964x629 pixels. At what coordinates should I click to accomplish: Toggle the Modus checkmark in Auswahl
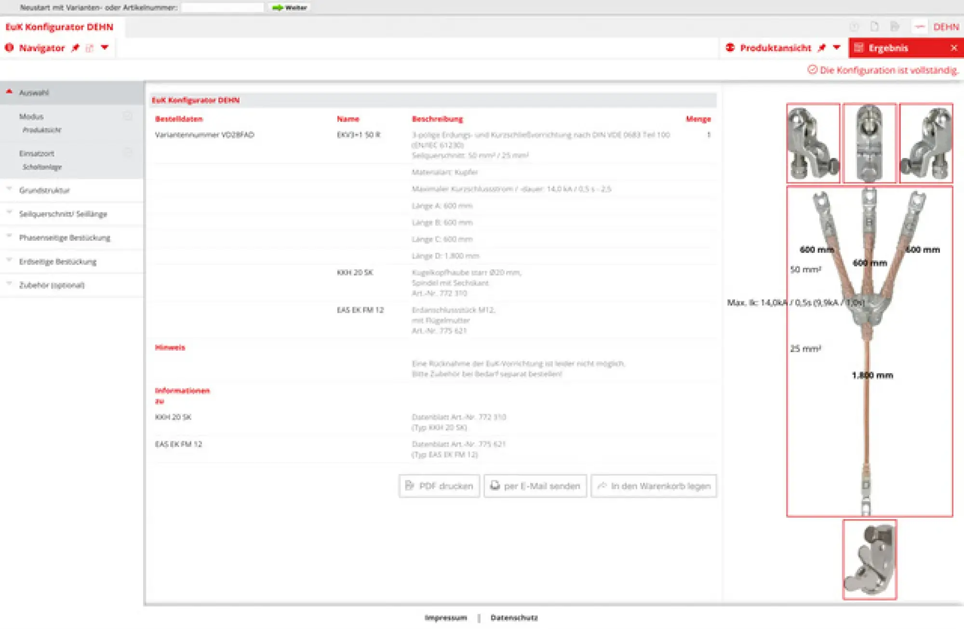(x=128, y=116)
